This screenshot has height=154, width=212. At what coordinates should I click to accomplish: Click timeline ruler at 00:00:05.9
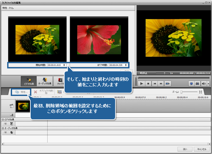click(119, 97)
